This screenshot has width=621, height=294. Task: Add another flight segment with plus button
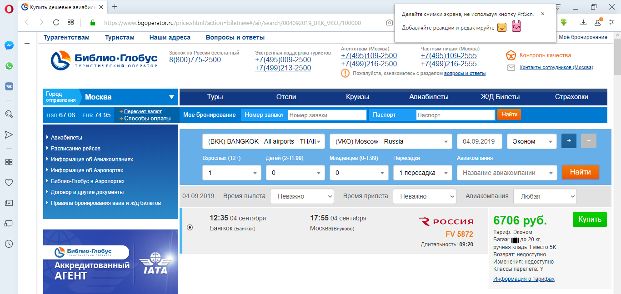pyautogui.click(x=569, y=141)
